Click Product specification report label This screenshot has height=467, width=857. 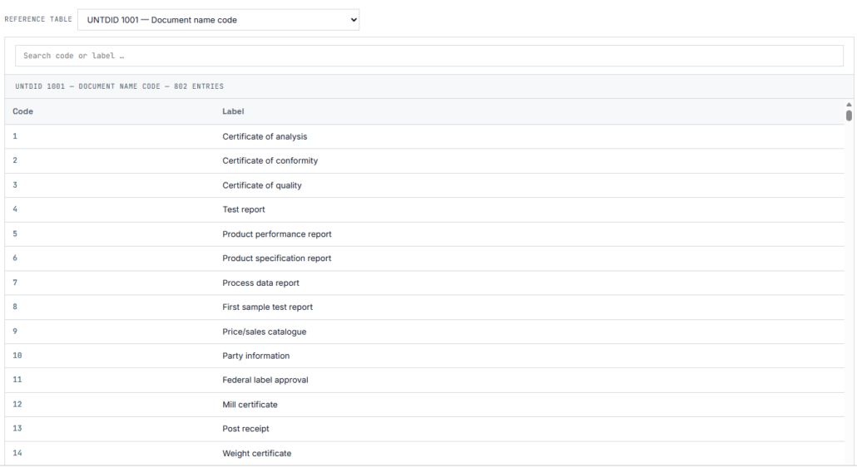pyautogui.click(x=276, y=258)
